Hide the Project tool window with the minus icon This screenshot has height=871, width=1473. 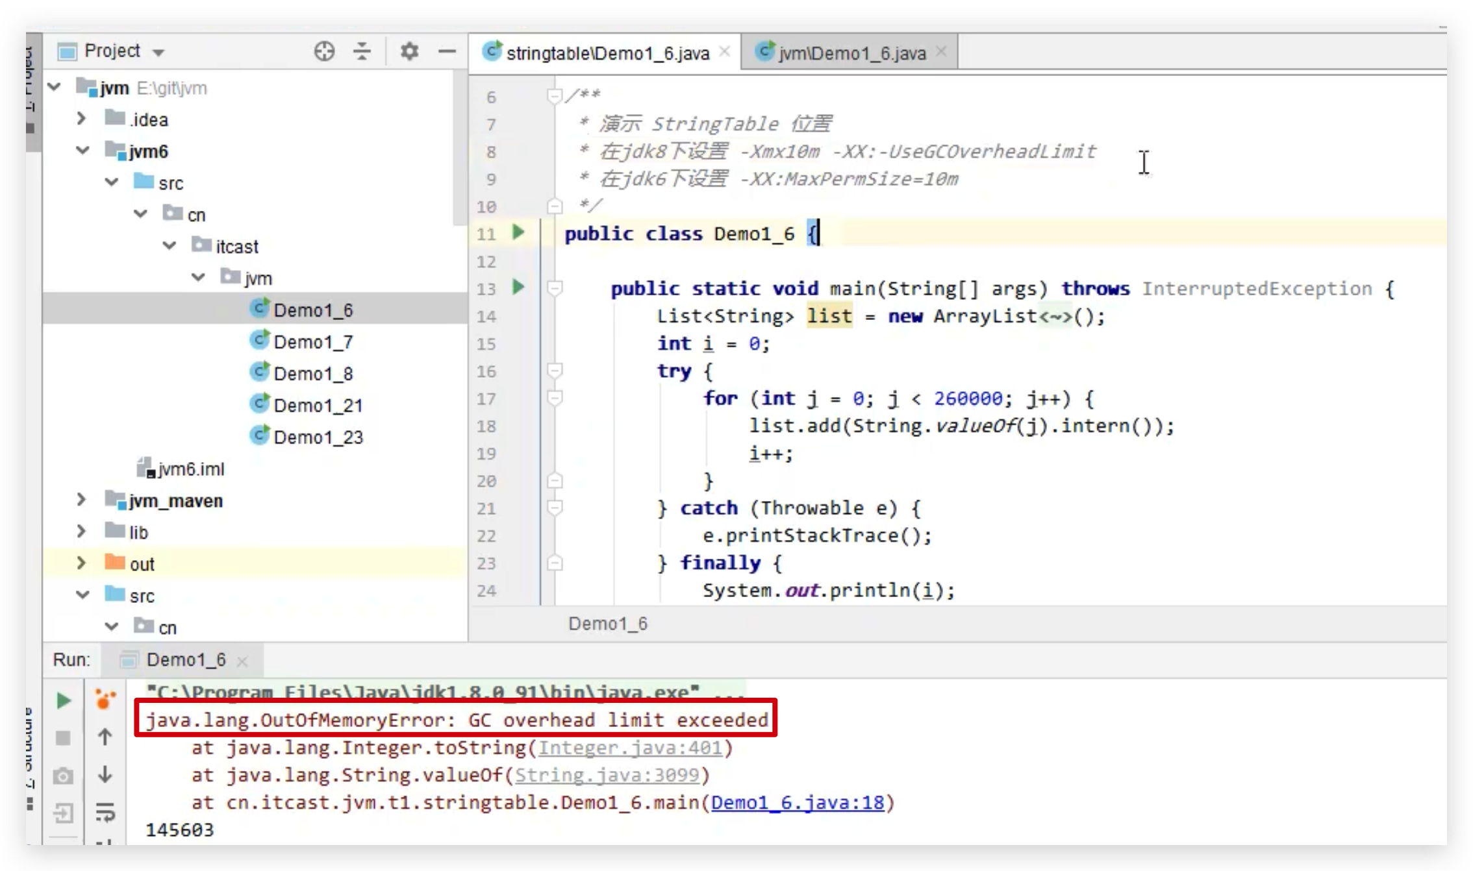[x=447, y=51]
